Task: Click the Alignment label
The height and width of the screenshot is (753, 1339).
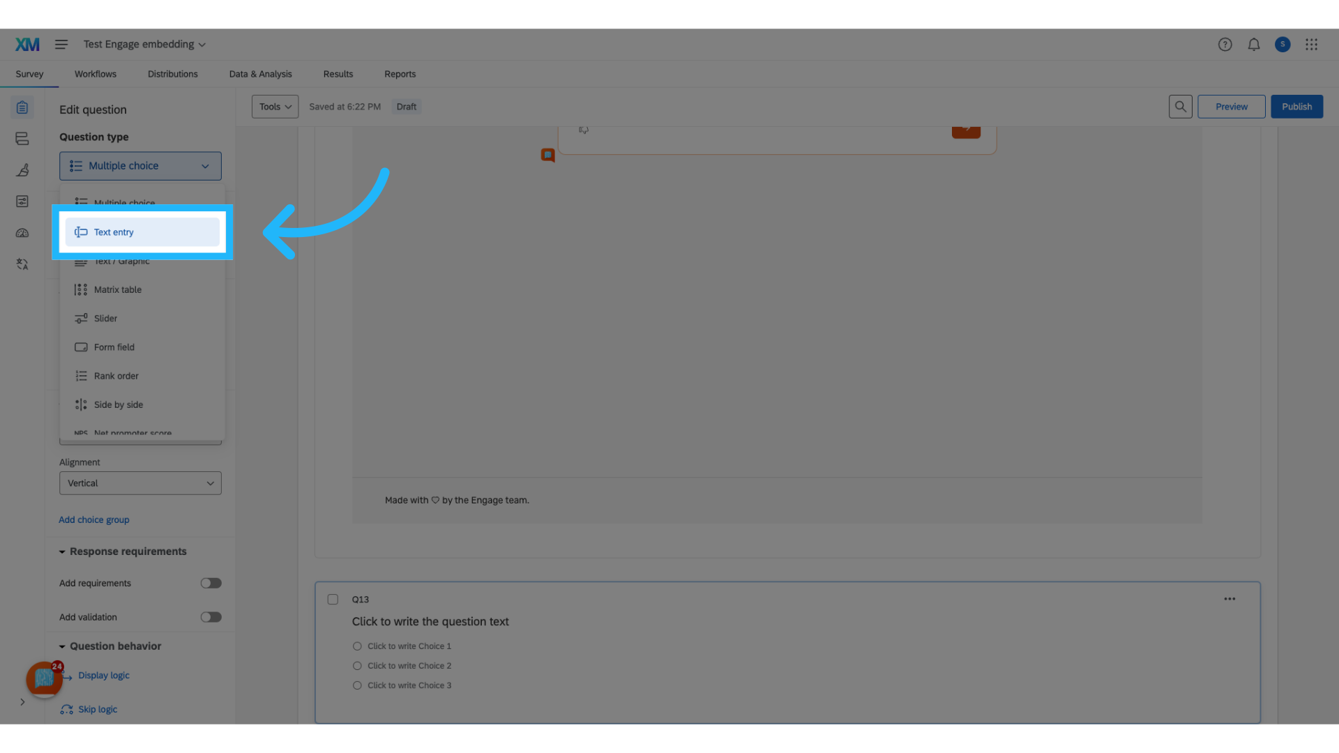Action: (x=80, y=462)
